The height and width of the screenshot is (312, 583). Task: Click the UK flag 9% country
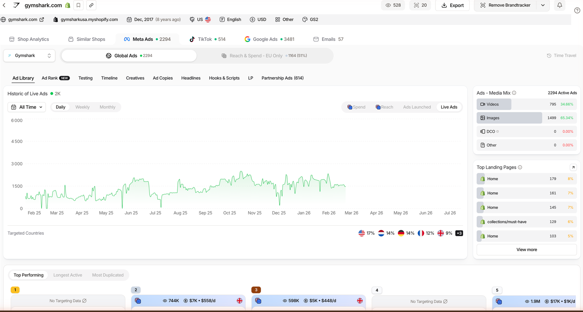pyautogui.click(x=445, y=233)
